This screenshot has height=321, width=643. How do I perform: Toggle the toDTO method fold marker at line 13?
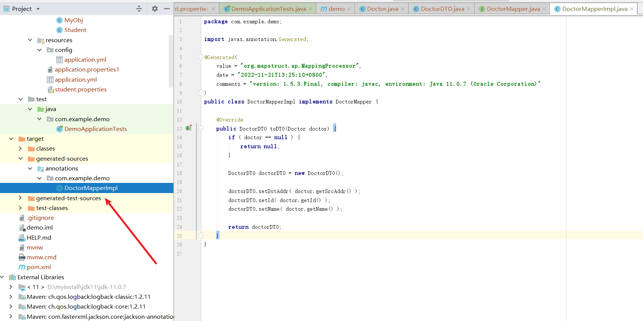click(x=201, y=129)
